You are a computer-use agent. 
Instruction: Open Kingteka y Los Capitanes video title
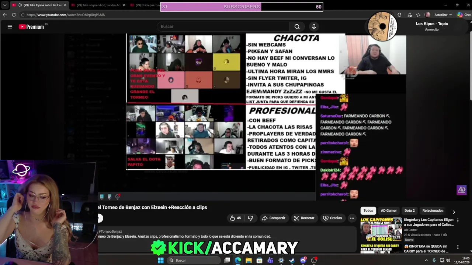tap(428, 222)
